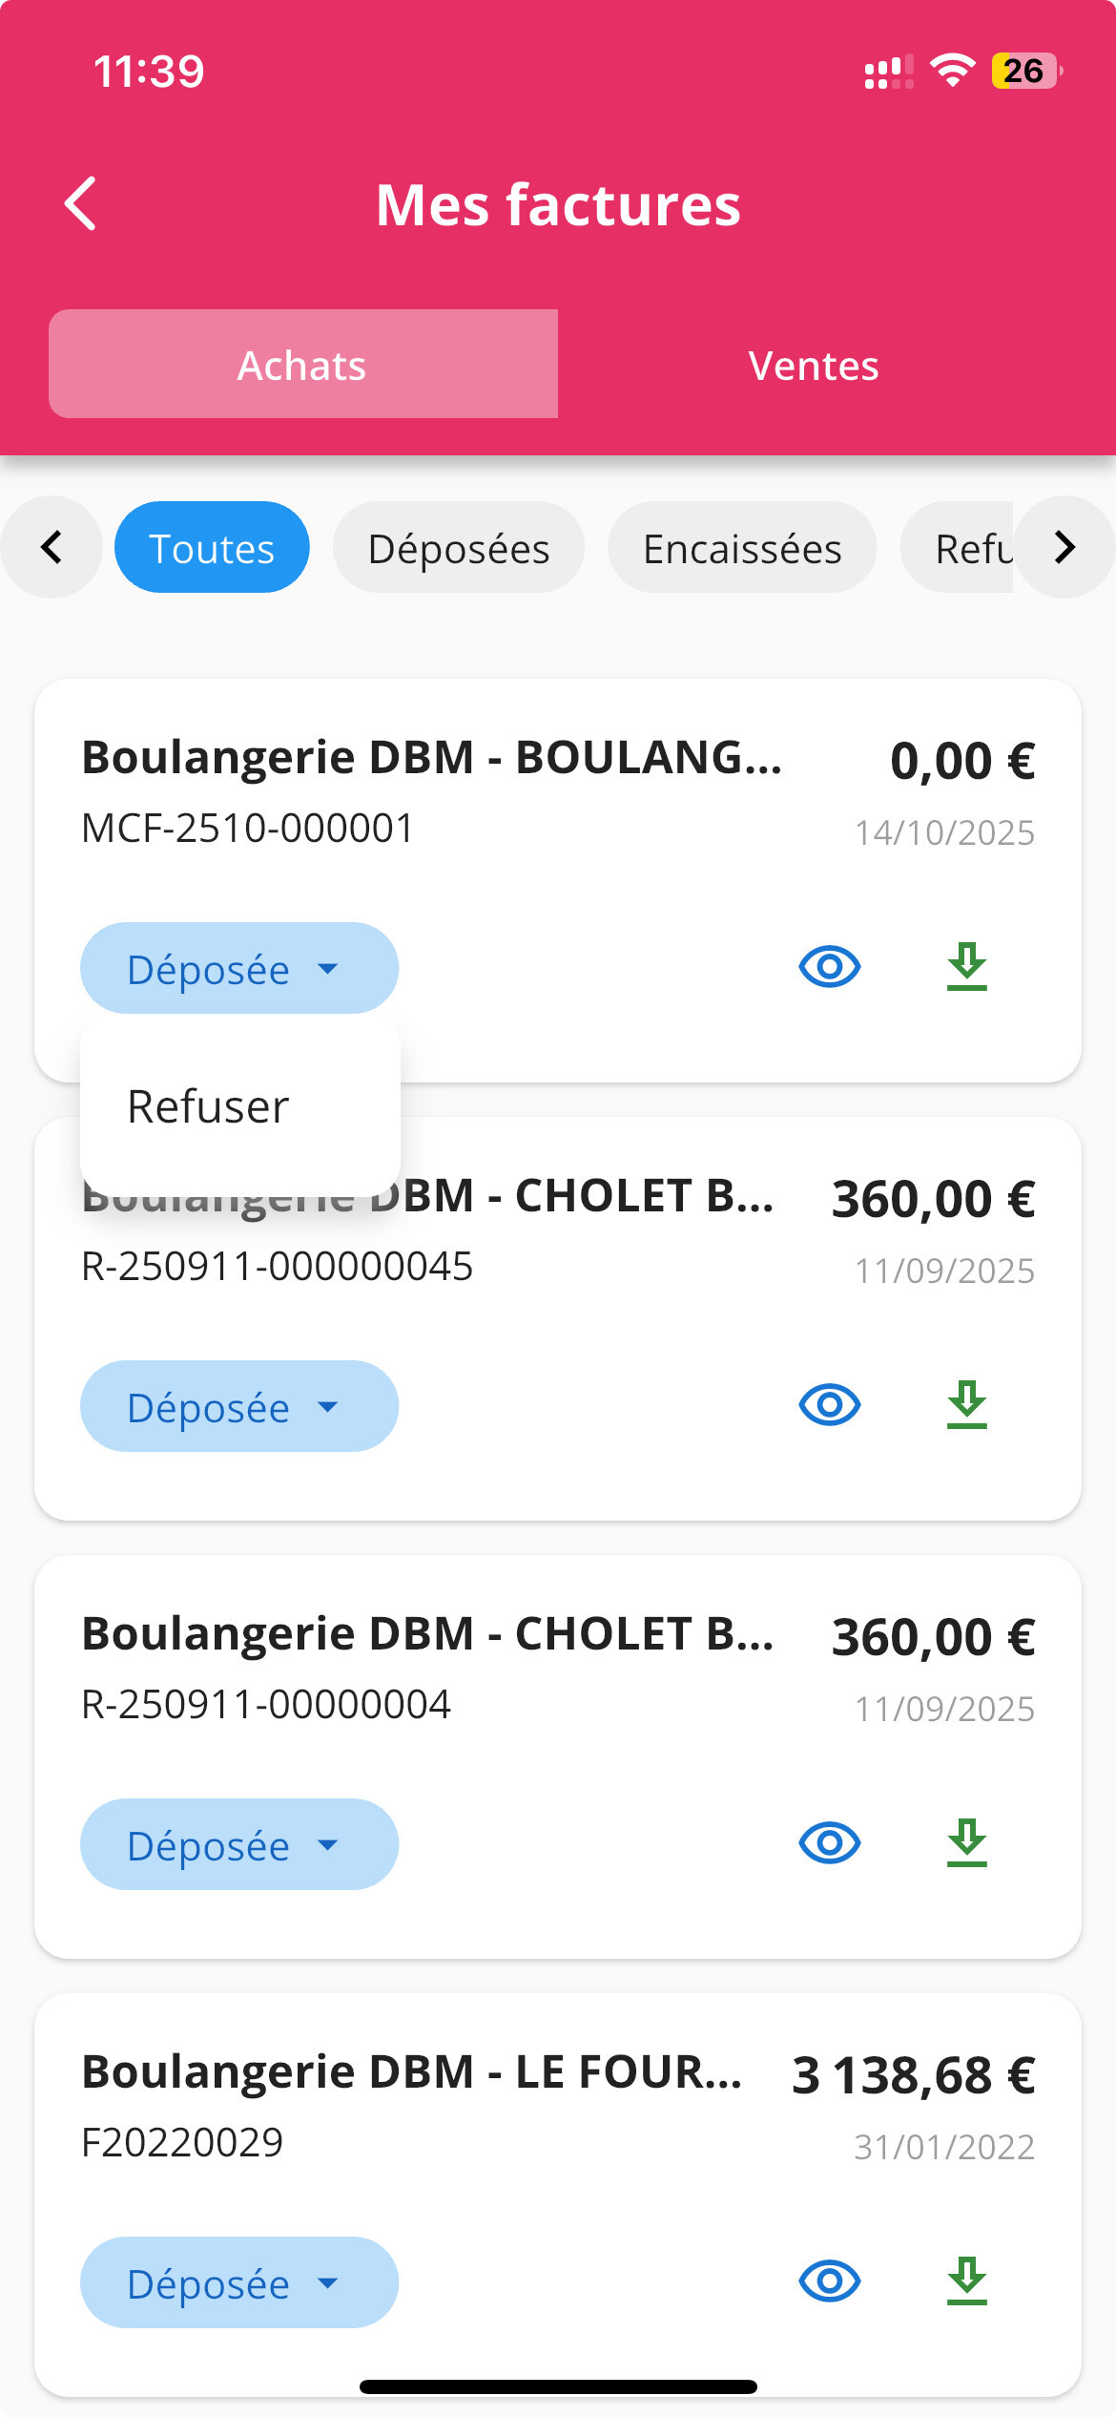Viewport: 1116px width, 2417px height.
Task: Download invoice R-250911-00000004
Action: click(x=966, y=1843)
